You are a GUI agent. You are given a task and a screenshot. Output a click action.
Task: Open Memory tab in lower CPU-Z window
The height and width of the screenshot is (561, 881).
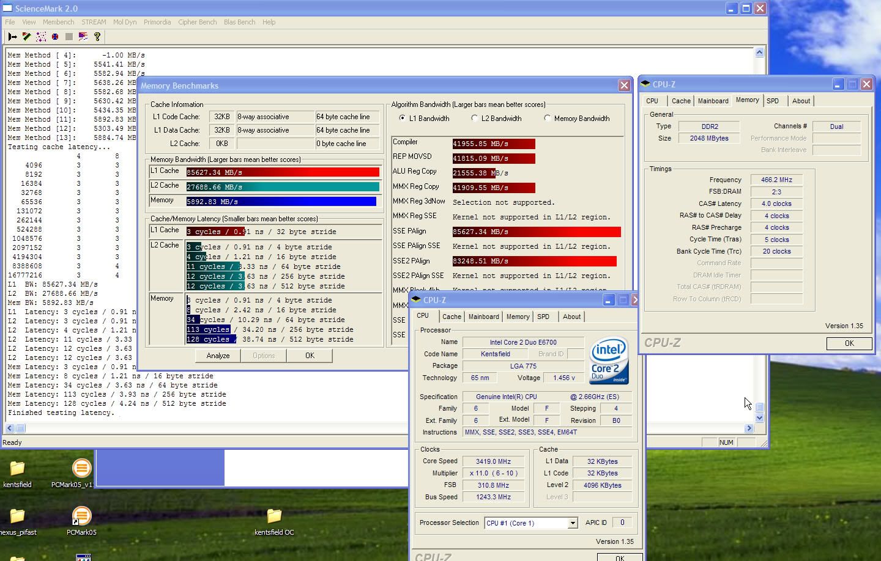click(518, 317)
